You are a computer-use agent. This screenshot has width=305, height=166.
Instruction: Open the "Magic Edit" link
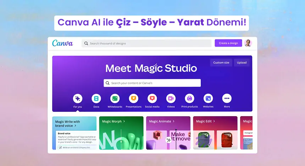pyautogui.click(x=205, y=121)
